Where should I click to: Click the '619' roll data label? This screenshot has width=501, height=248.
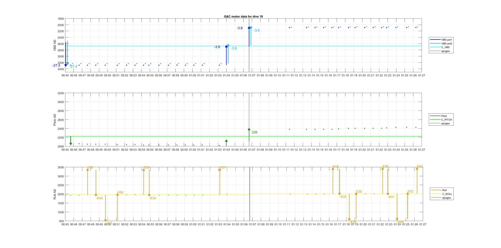[x=336, y=166]
